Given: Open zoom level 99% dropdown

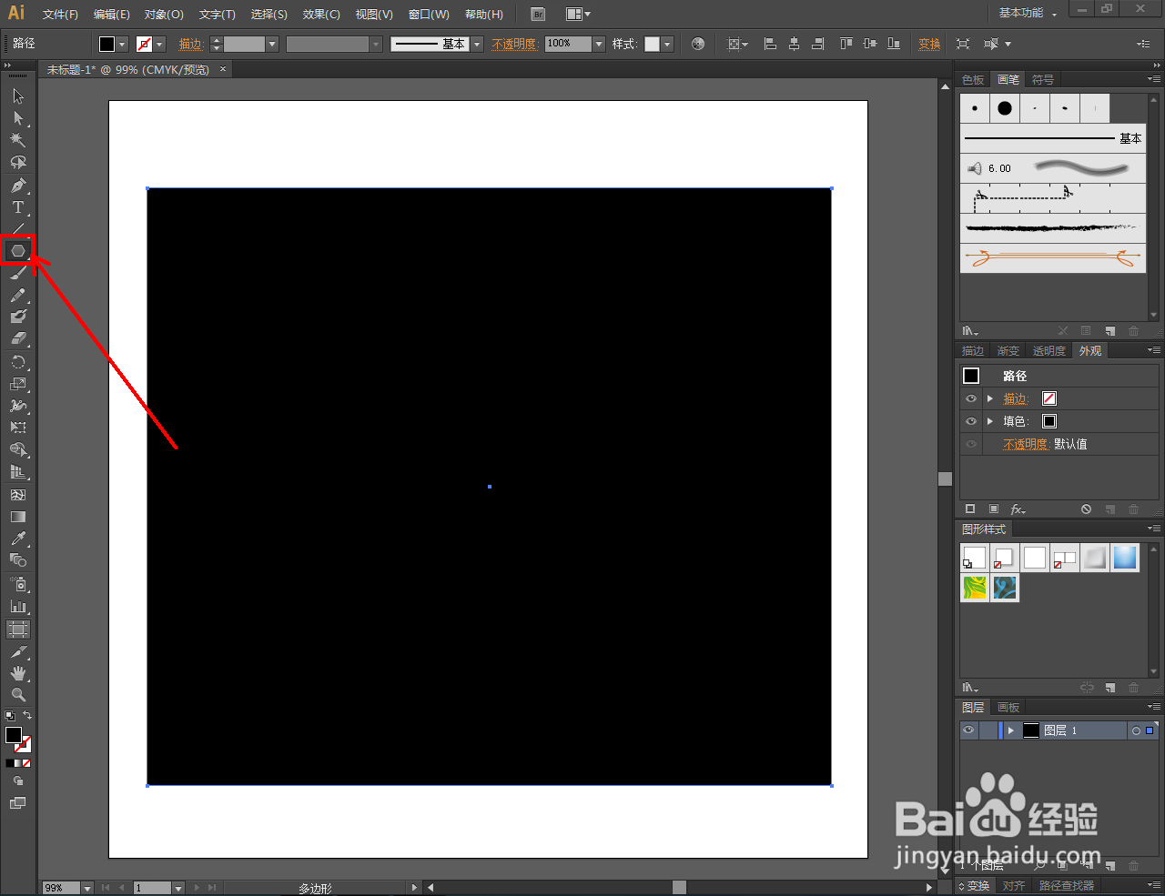Looking at the screenshot, I should click(87, 888).
